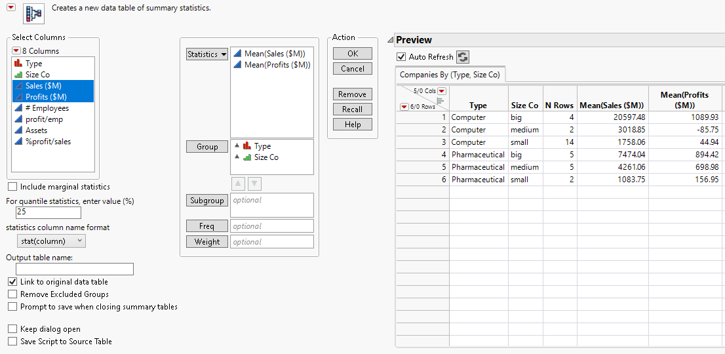Click the Cancel button
725x354 pixels.
click(352, 68)
